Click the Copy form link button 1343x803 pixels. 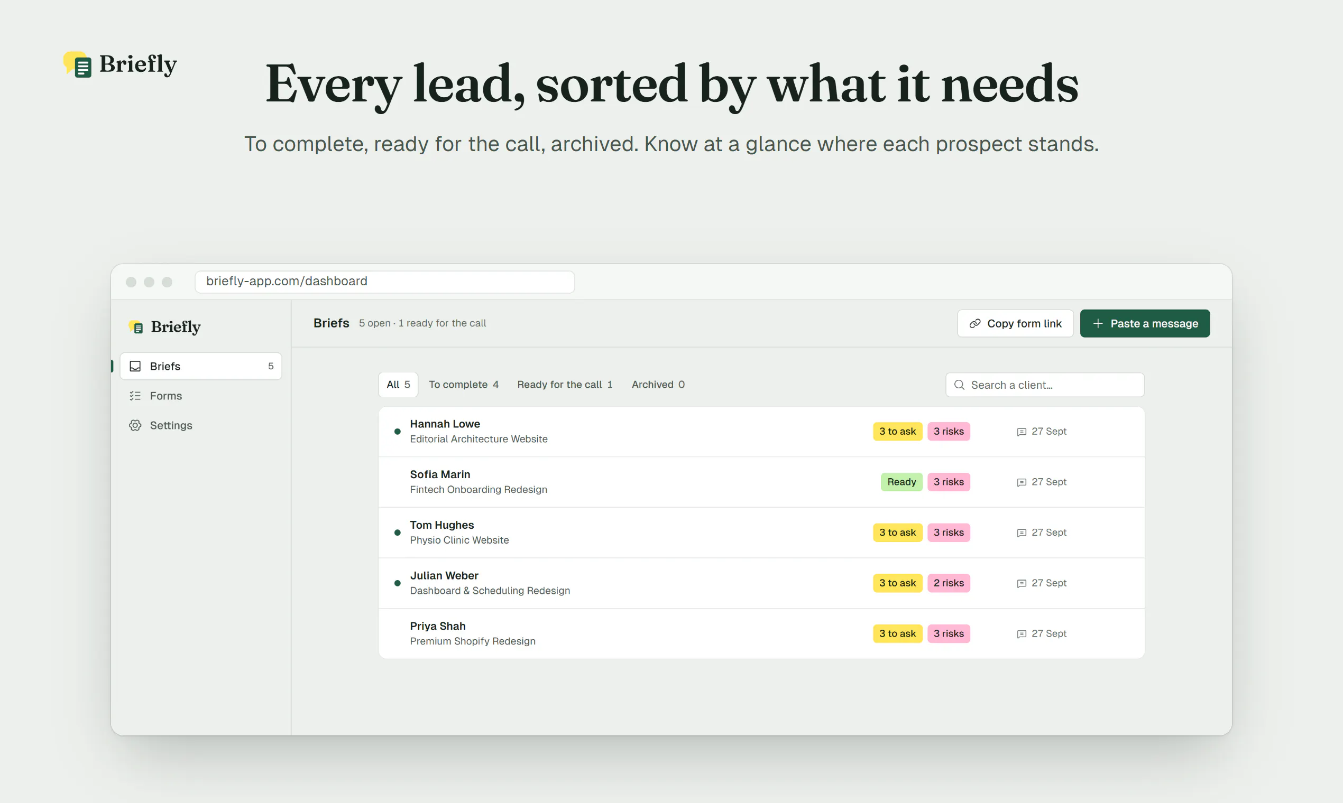coord(1015,324)
